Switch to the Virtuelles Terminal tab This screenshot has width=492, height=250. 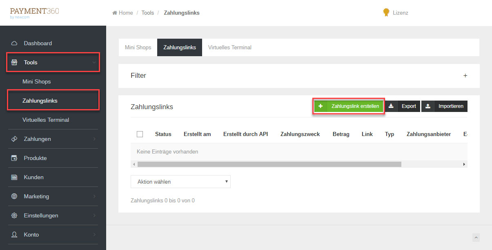[229, 47]
